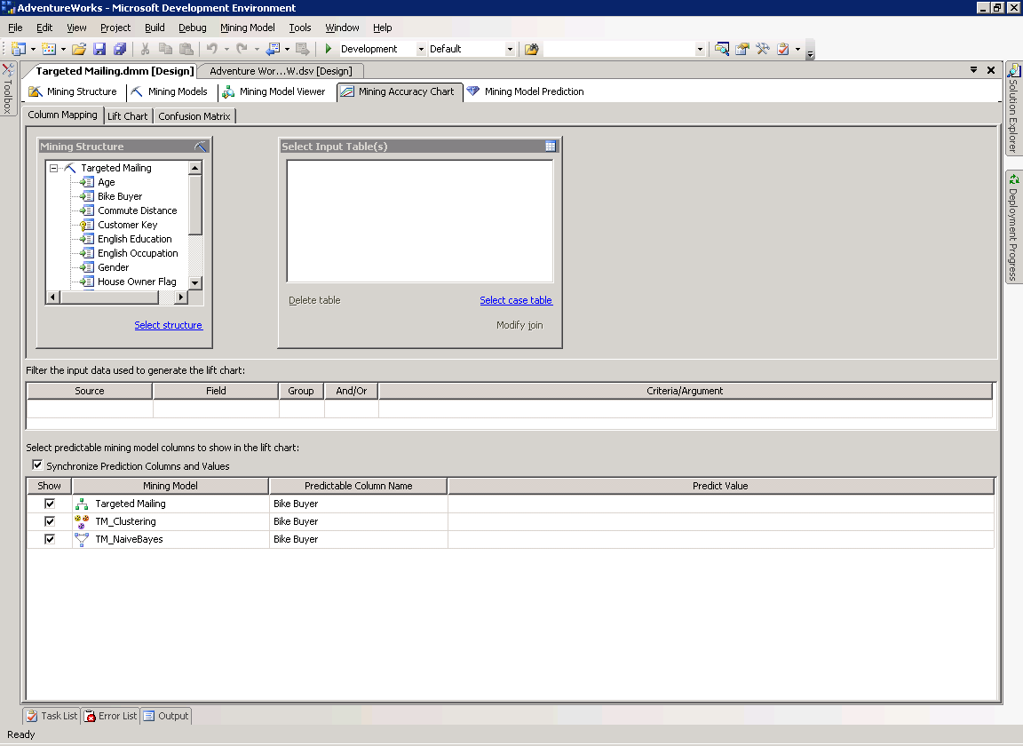Uncheck Show for TM_Clustering model
Viewport: 1023px width, 746px height.
pos(50,521)
